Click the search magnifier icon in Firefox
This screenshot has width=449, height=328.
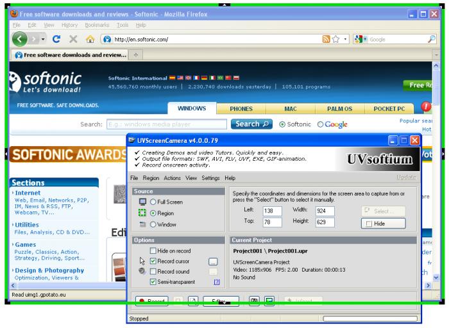[432, 39]
